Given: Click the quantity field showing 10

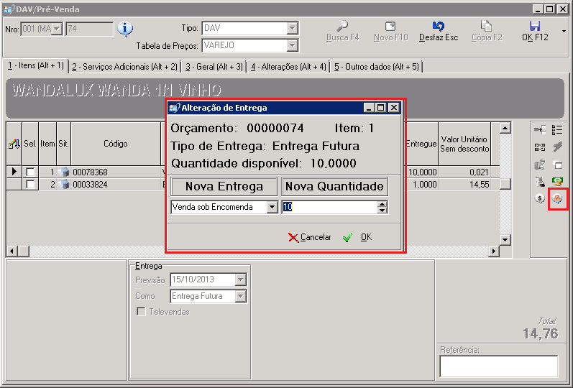Looking at the screenshot, I should (329, 207).
